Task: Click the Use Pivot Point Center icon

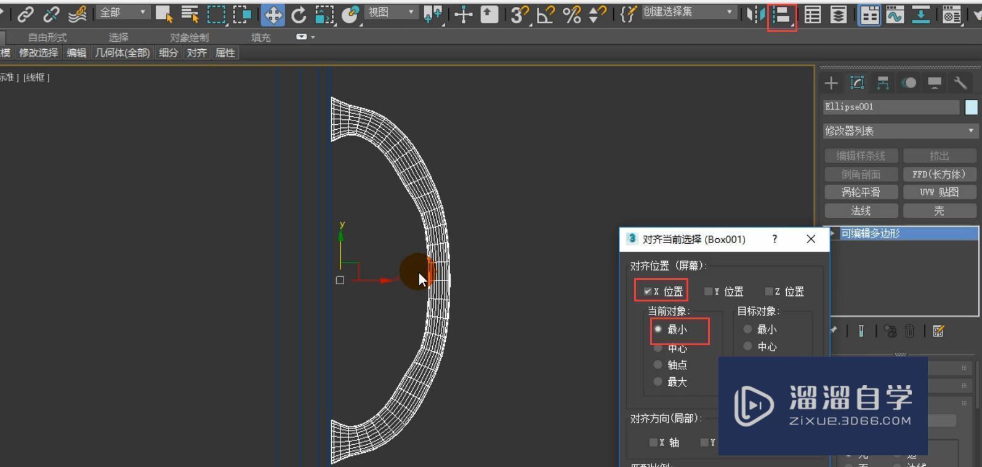Action: pyautogui.click(x=433, y=14)
